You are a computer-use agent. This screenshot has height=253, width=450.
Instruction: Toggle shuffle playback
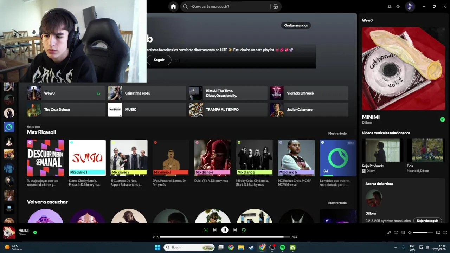click(206, 230)
